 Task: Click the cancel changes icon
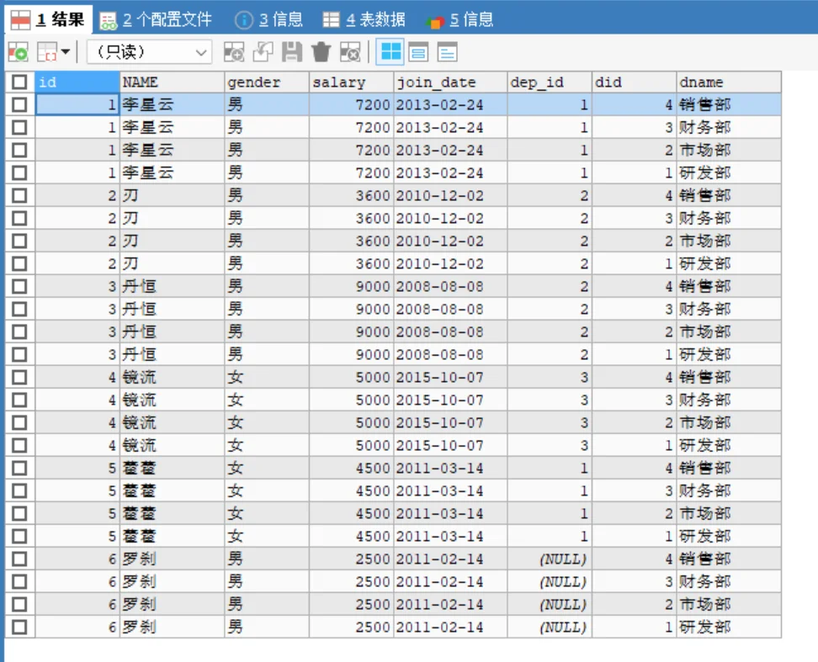[350, 52]
